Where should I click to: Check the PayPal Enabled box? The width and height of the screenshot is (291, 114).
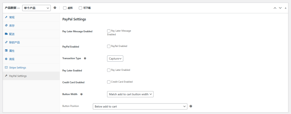click(x=109, y=46)
